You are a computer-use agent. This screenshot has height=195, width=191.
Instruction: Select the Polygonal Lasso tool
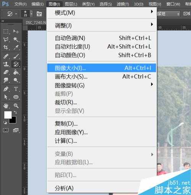[6, 39]
